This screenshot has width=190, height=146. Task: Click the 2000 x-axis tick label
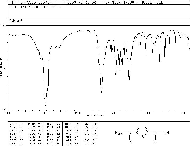coord(78,113)
